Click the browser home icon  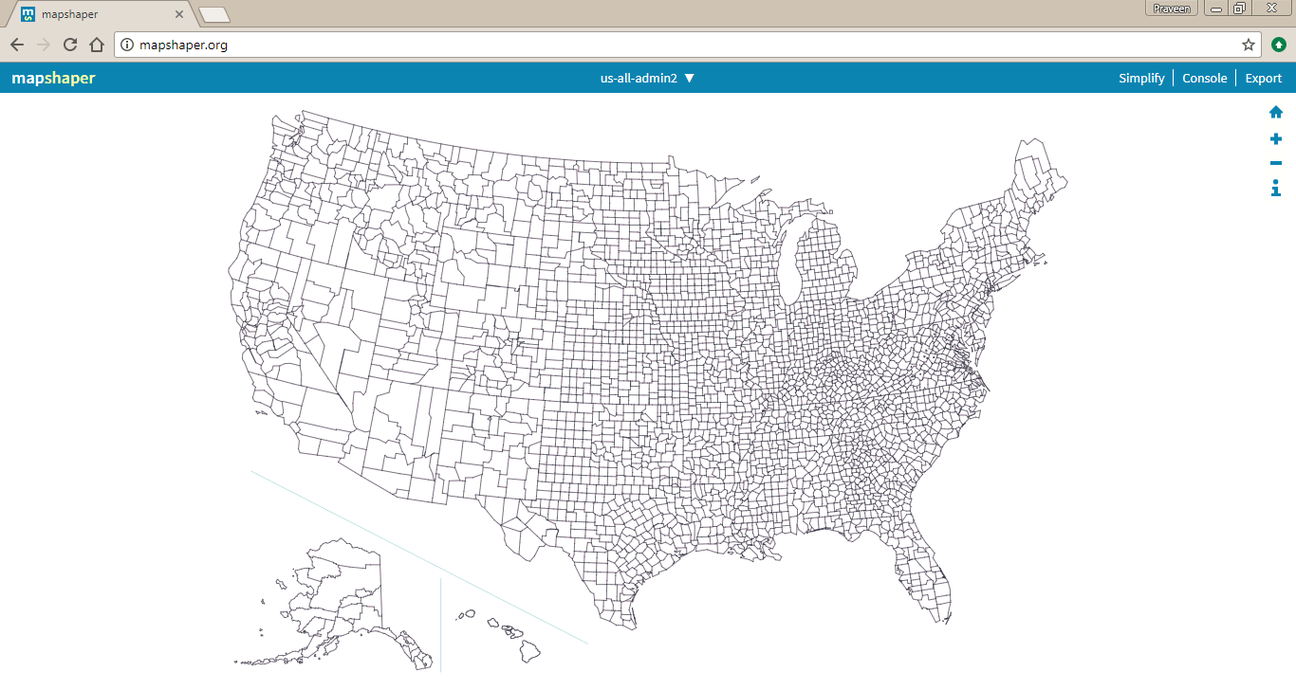[x=96, y=45]
